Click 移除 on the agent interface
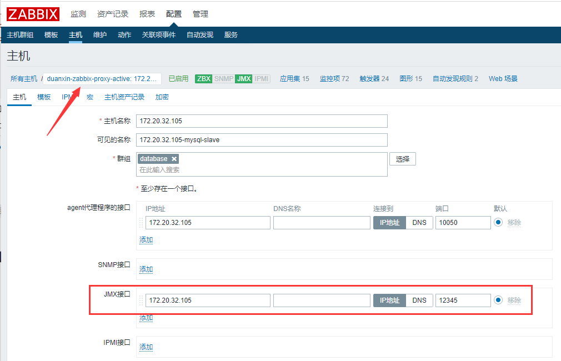 pyautogui.click(x=514, y=223)
